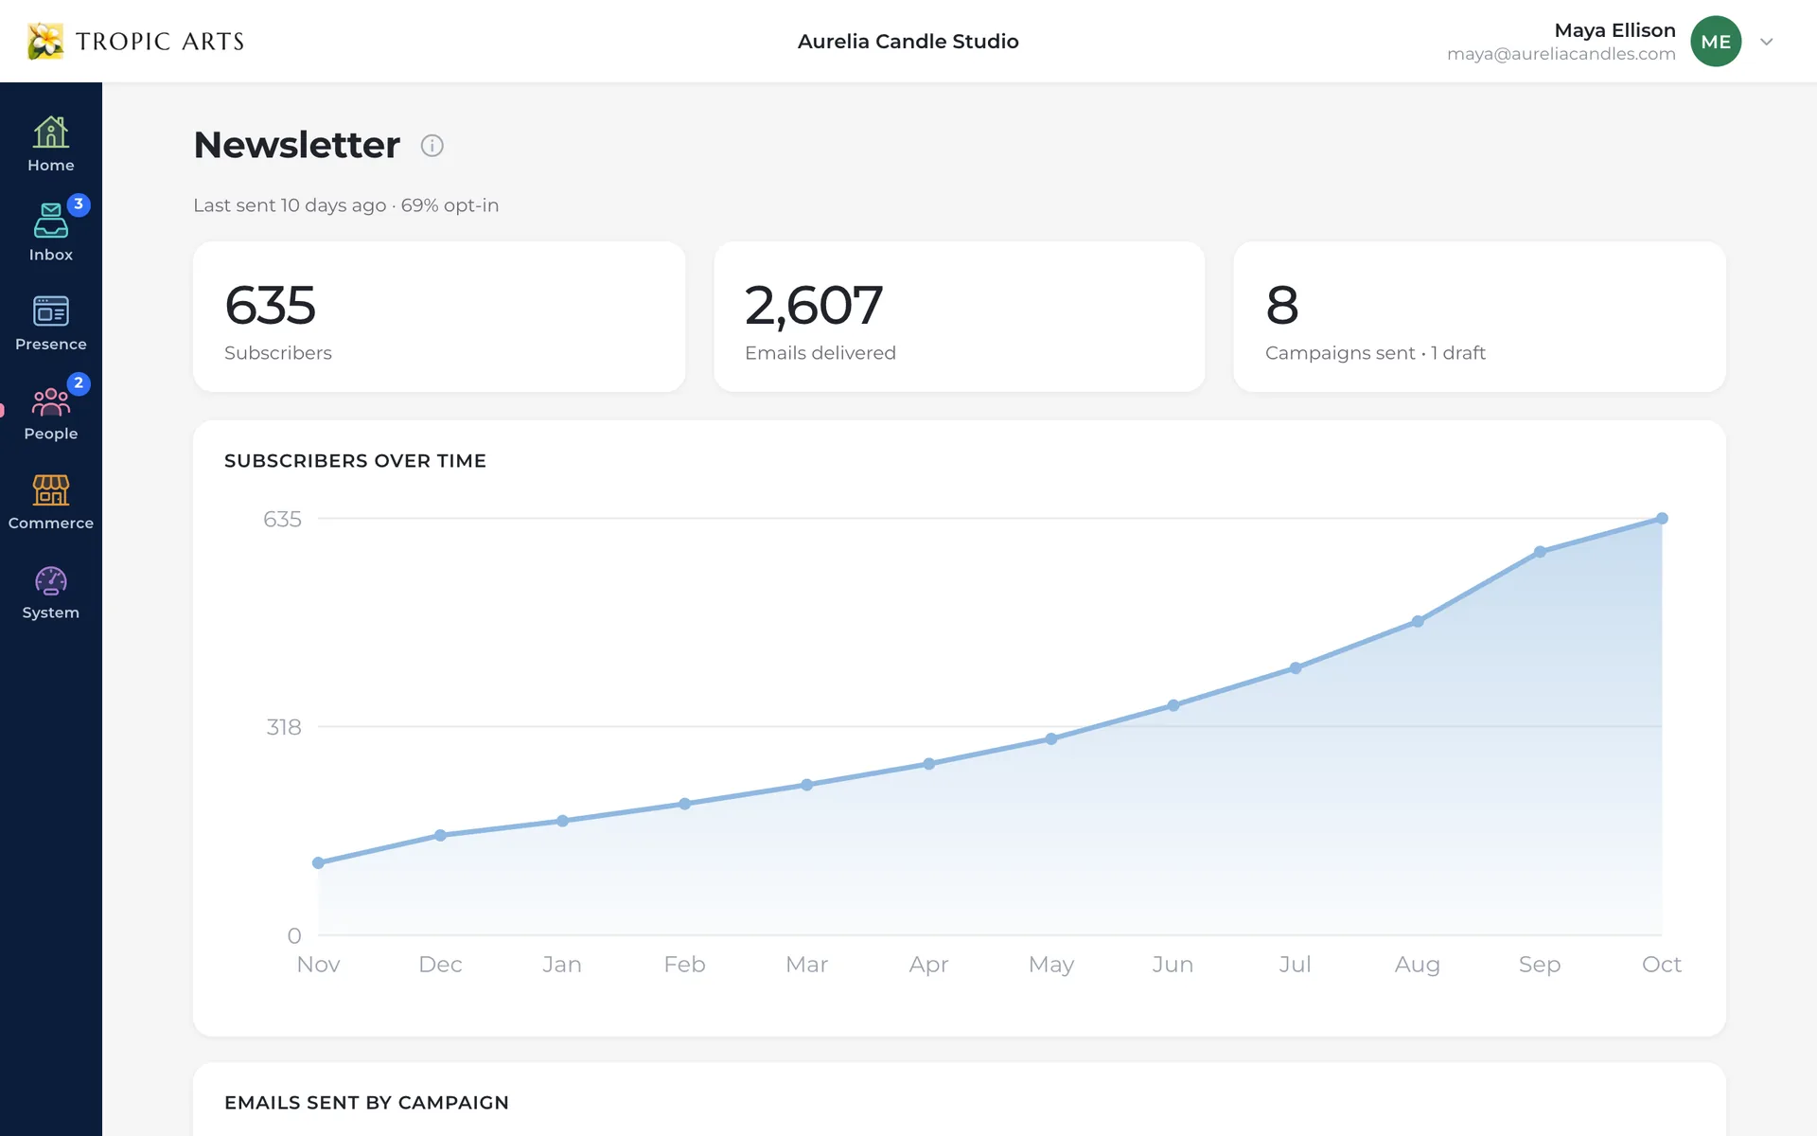
Task: Click the Mar data point on chart
Action: (x=806, y=785)
